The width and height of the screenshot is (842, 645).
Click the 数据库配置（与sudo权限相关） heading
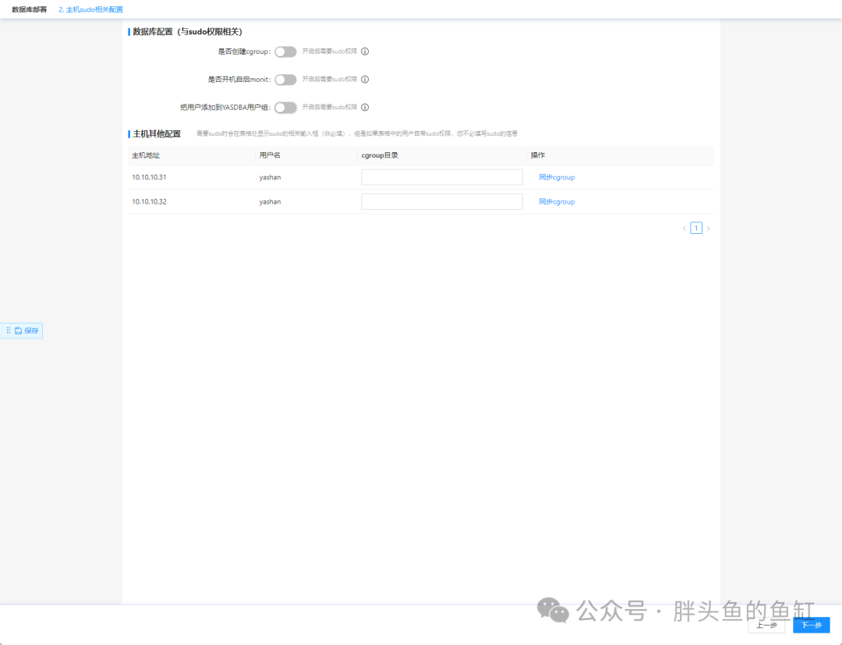click(187, 32)
